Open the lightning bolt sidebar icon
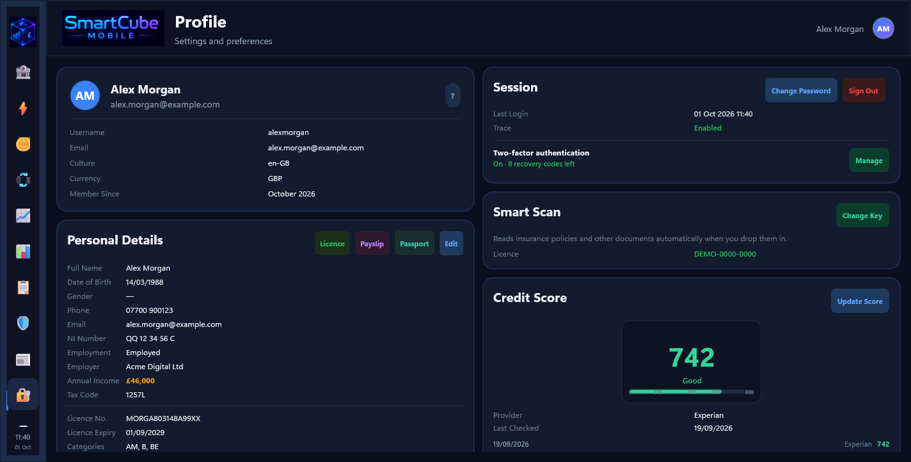Image resolution: width=911 pixels, height=462 pixels. pyautogui.click(x=23, y=108)
